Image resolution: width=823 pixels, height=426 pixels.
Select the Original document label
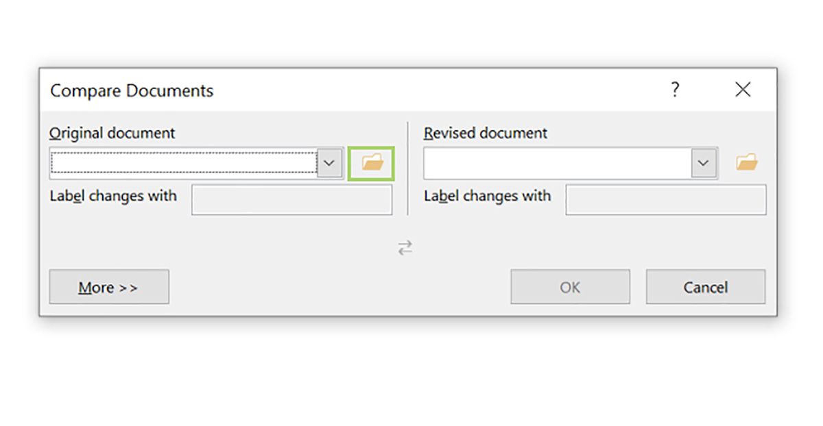[112, 133]
